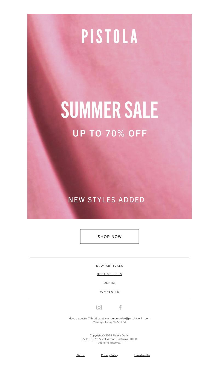The image size is (219, 369).
Task: Click the SHOP NOW button
Action: click(x=109, y=236)
